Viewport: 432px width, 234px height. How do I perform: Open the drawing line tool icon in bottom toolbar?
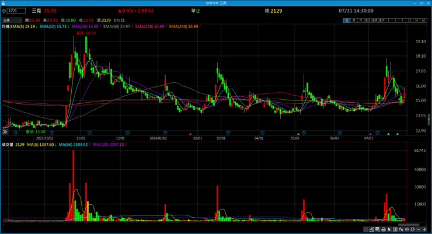point(371,229)
